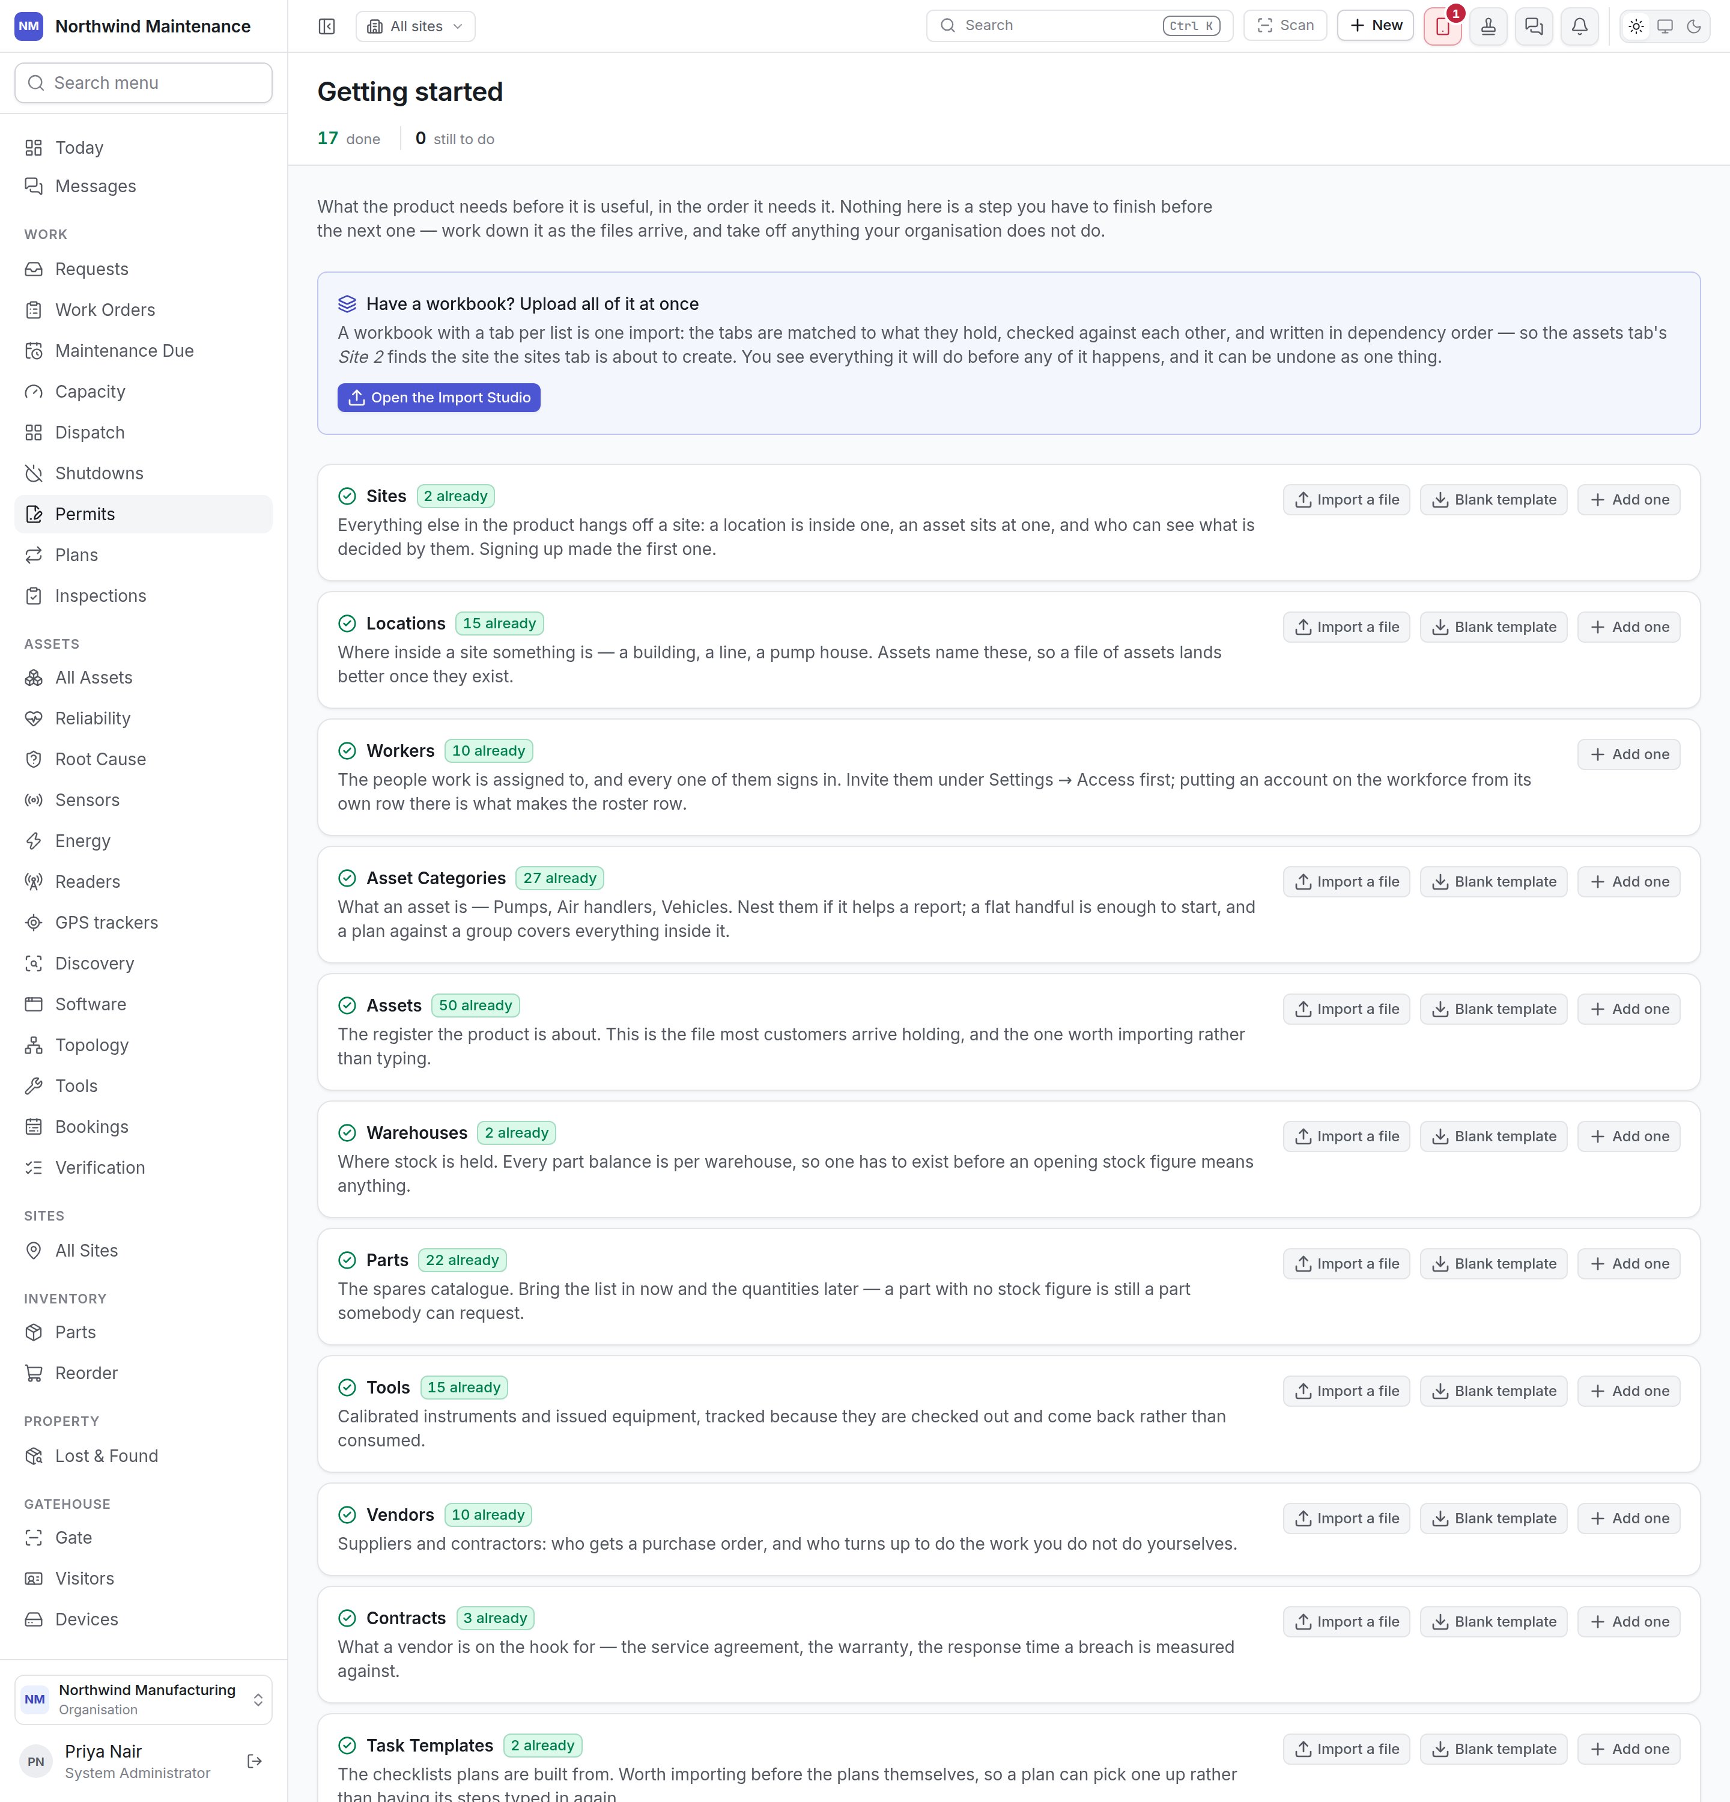Go to Today in sidebar
Viewport: 1730px width, 1802px height.
point(144,148)
